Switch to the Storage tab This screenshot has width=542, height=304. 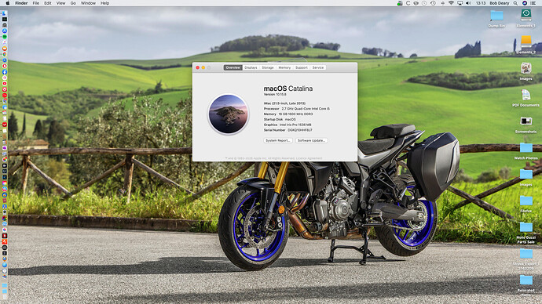click(268, 67)
